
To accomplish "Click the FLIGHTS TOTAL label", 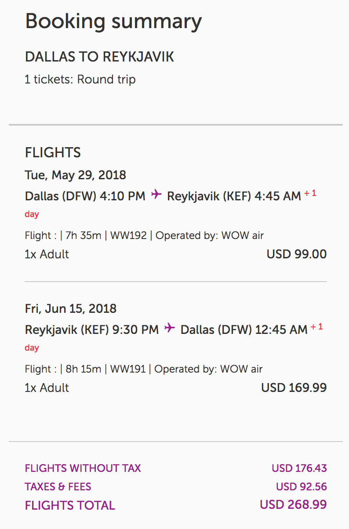I will point(70,506).
